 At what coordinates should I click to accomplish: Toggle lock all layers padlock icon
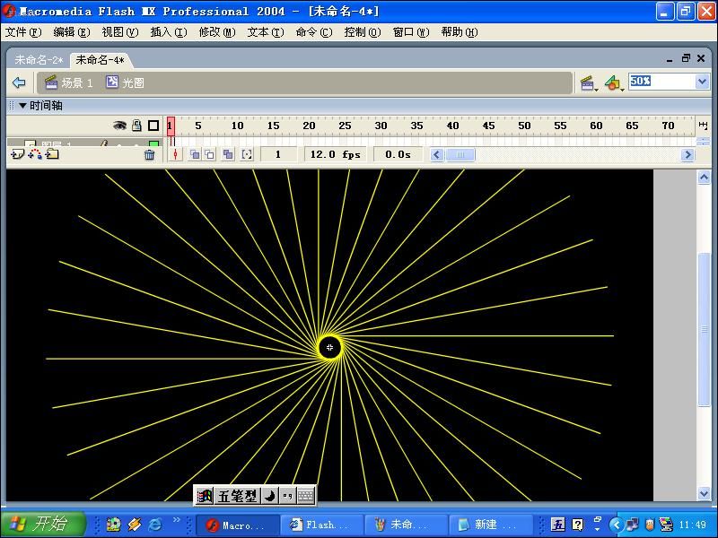(136, 126)
